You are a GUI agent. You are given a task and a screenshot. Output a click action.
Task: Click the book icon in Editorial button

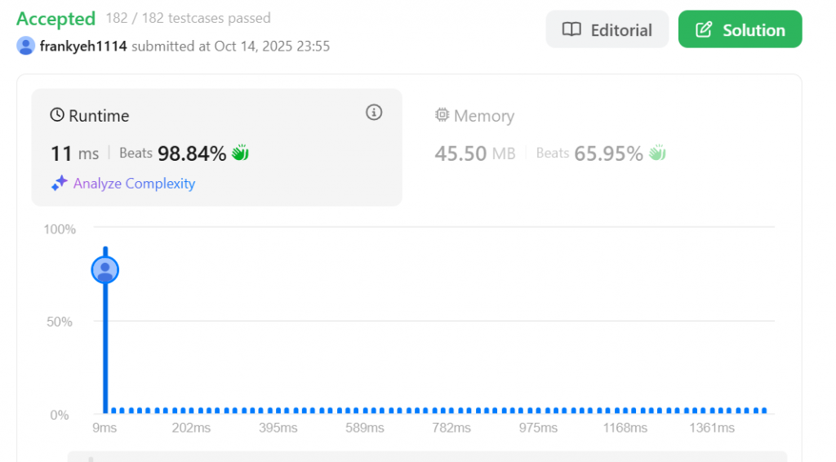coord(571,30)
